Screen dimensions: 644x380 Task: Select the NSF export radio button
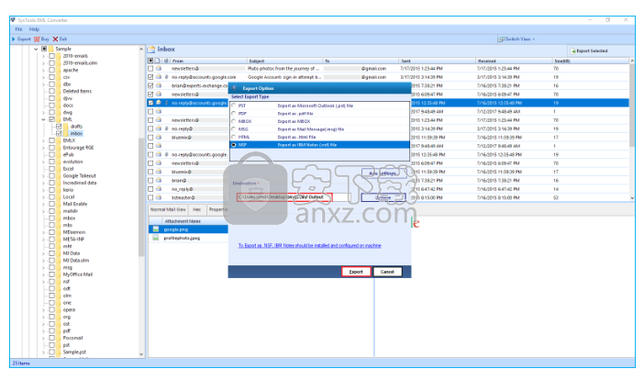click(234, 145)
